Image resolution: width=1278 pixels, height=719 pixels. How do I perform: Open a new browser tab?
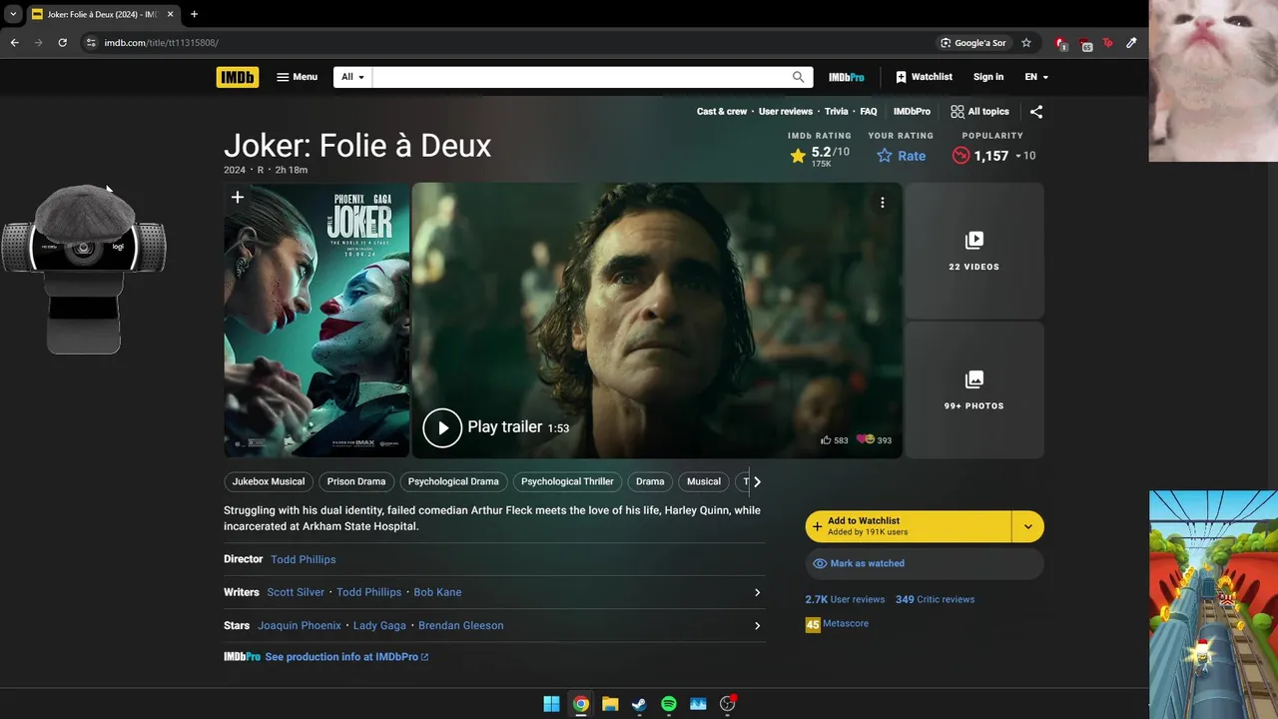tap(194, 14)
